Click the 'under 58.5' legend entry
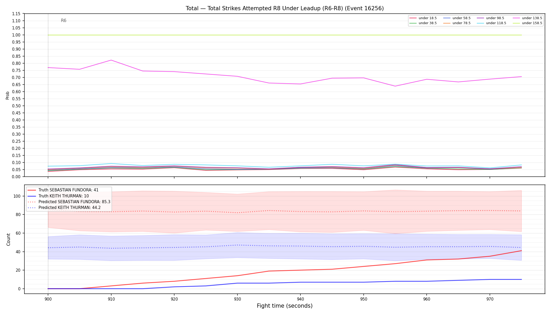551x315 pixels. coord(457,18)
